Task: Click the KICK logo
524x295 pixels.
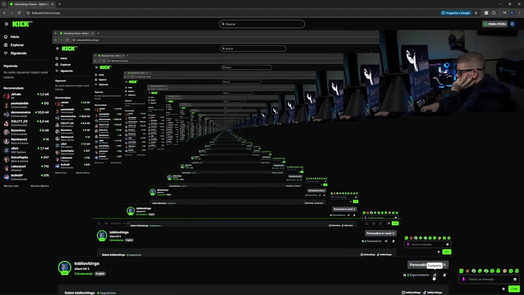Action: [22, 24]
